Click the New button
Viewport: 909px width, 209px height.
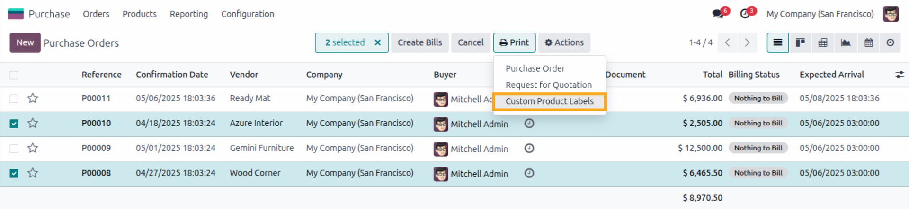pos(25,42)
